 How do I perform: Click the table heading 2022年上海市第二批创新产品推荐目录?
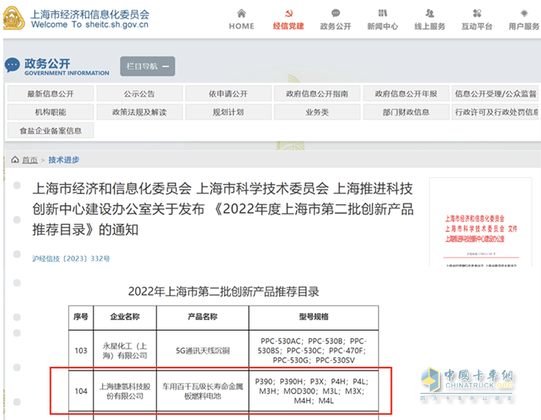(223, 292)
